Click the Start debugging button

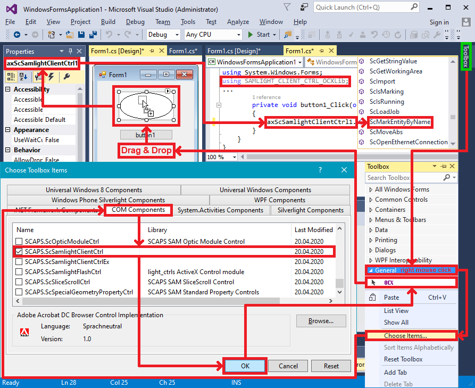click(x=262, y=35)
